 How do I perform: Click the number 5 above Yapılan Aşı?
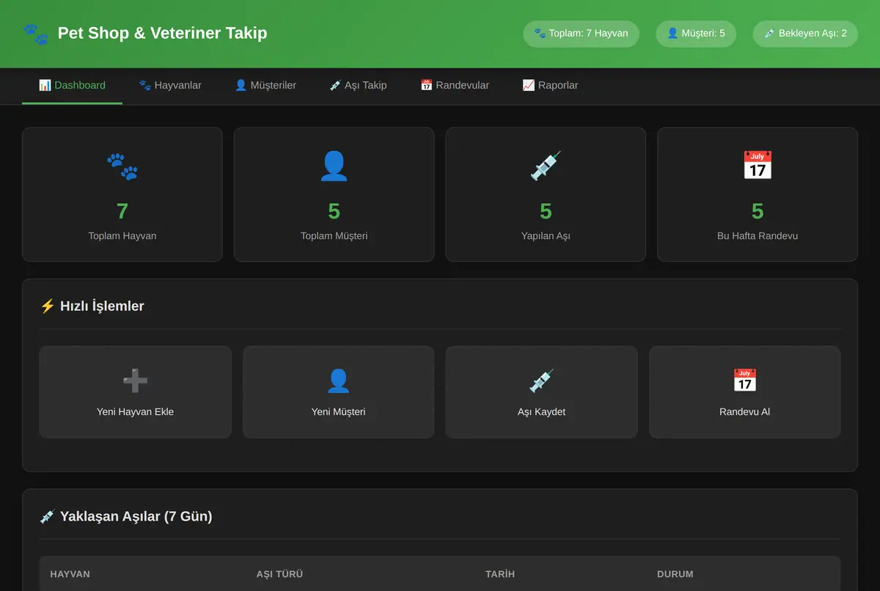click(x=546, y=212)
